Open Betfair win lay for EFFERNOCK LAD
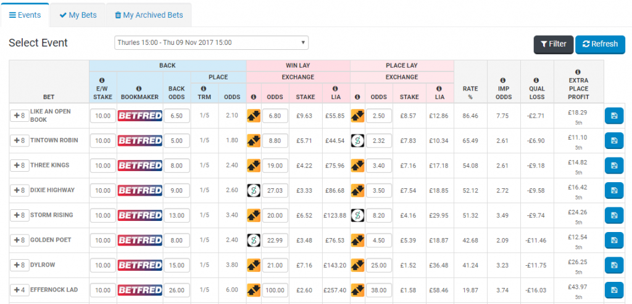Image resolution: width=632 pixels, height=304 pixels. click(254, 290)
